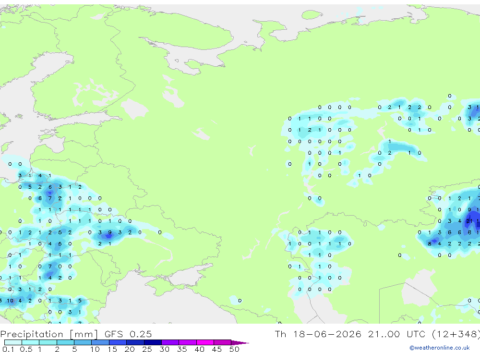Click the 20–25 mm legend color box

click(x=135, y=342)
